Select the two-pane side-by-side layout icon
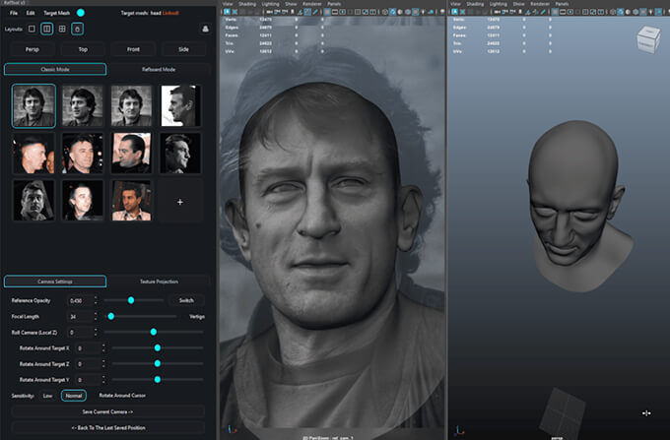The height and width of the screenshot is (440, 670). click(46, 30)
